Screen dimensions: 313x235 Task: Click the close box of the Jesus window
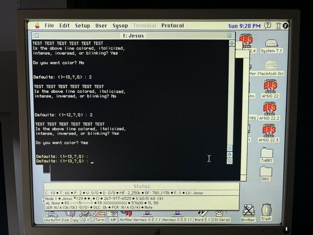click(37, 36)
